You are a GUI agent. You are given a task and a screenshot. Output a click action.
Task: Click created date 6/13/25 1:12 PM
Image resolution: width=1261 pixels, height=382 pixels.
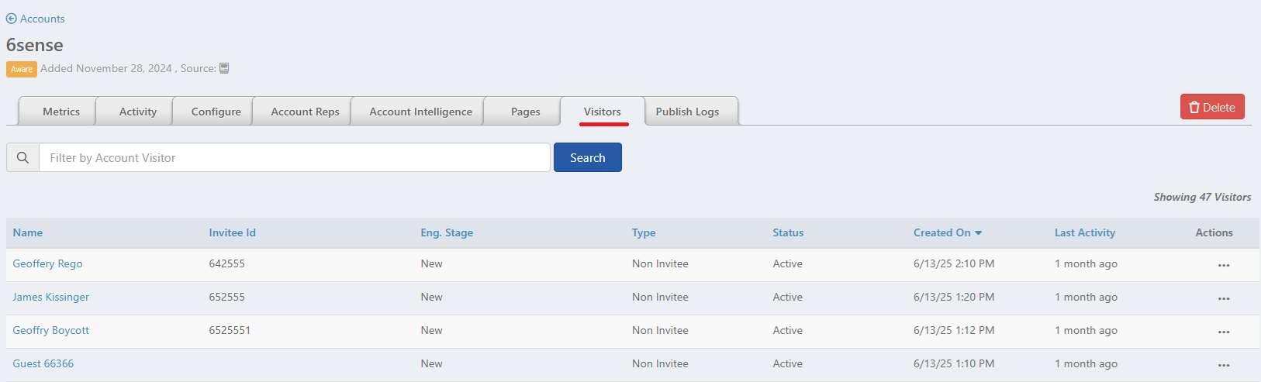click(954, 330)
